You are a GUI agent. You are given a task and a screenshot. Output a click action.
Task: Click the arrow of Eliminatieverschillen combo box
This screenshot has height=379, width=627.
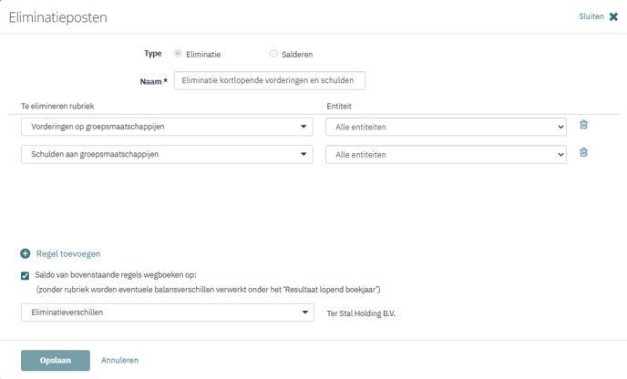305,312
